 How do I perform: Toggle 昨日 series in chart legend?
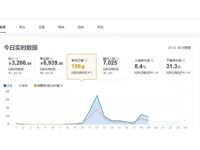(x=23, y=85)
